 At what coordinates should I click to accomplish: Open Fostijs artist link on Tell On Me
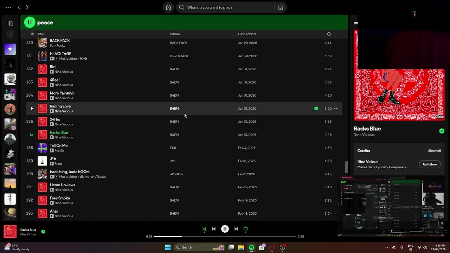pos(59,150)
